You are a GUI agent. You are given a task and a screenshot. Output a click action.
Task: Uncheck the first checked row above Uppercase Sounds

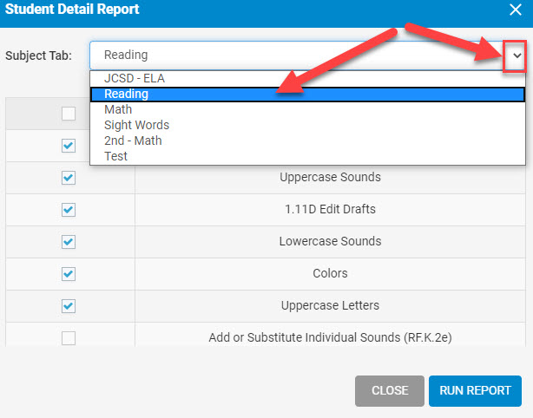tap(69, 146)
